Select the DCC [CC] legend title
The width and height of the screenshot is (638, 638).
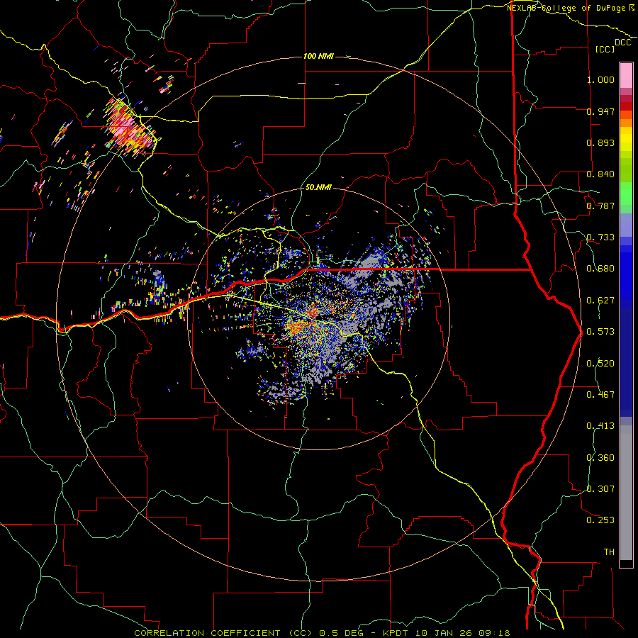click(x=612, y=45)
